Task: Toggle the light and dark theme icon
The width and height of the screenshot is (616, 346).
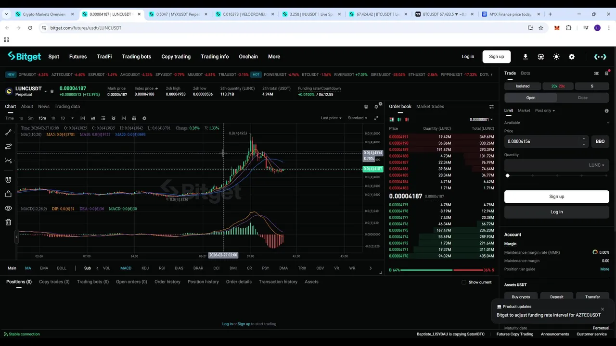Action: tap(556, 57)
